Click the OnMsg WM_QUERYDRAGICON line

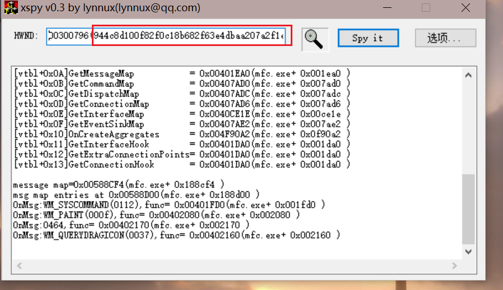click(x=176, y=235)
